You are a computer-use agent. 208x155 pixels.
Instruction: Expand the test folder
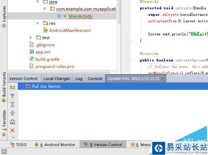31,37
